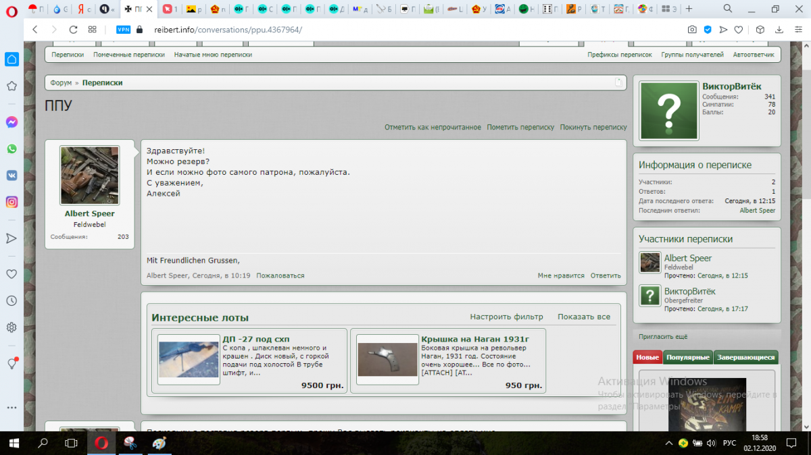Toggle the VPN badge in address bar
Viewport: 811px width, 455px height.
point(123,30)
